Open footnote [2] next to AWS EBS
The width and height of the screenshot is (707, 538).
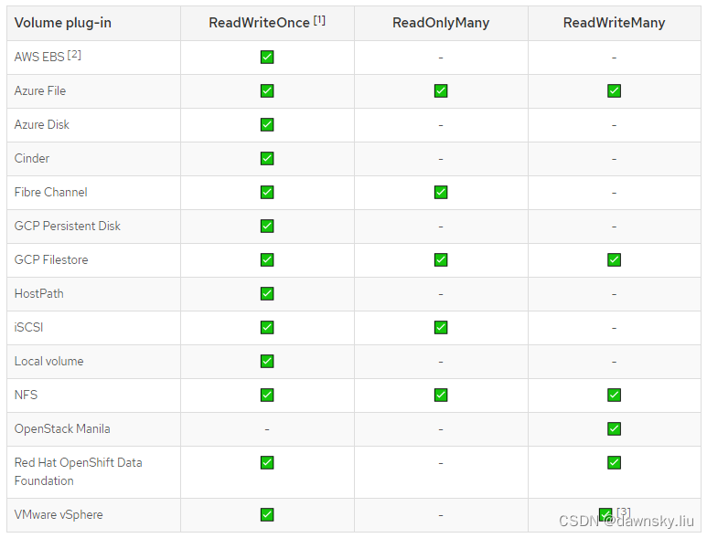[x=74, y=55]
